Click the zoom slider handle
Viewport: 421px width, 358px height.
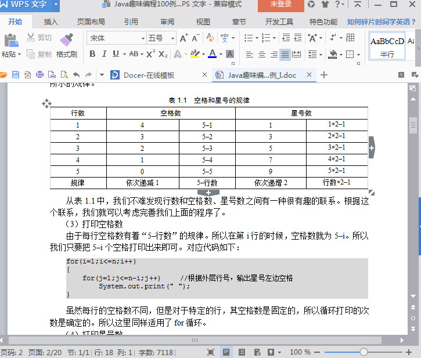pyautogui.click(x=364, y=352)
